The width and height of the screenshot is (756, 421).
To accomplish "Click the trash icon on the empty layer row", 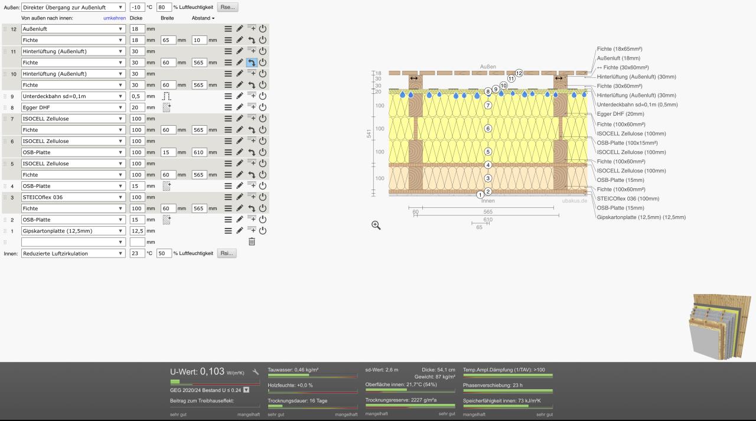I will [x=252, y=241].
